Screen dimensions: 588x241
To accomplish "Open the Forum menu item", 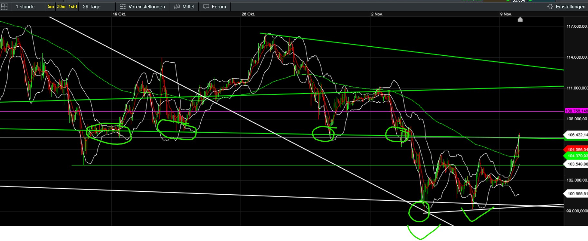I will tap(219, 6).
